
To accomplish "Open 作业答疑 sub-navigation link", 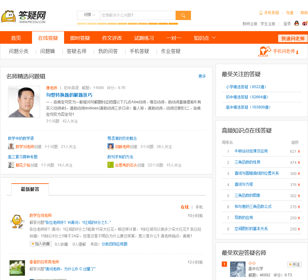I will 171,51.
